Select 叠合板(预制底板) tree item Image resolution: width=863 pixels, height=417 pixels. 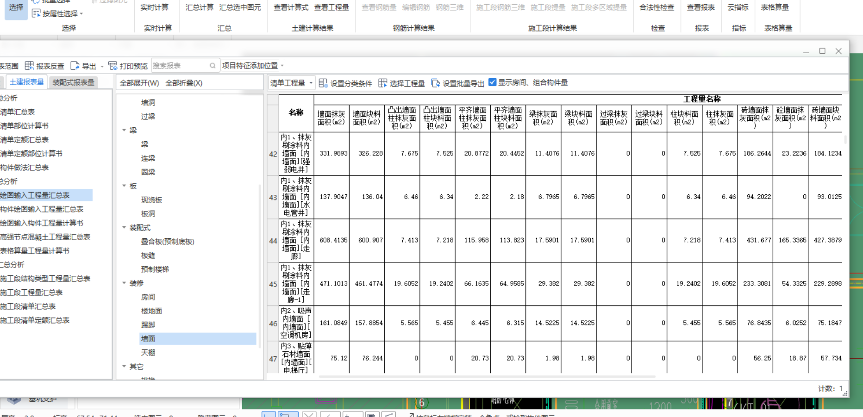167,241
